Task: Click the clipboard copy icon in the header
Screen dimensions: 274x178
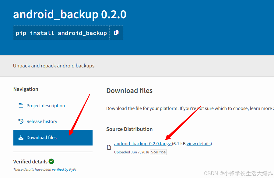Action: tap(116, 33)
